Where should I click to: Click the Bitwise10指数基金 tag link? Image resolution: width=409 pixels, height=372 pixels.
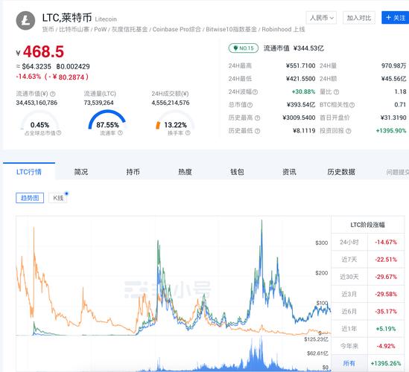click(x=232, y=29)
